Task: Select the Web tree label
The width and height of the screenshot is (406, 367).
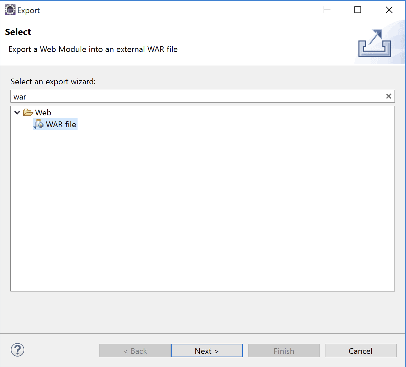Action: tap(42, 112)
